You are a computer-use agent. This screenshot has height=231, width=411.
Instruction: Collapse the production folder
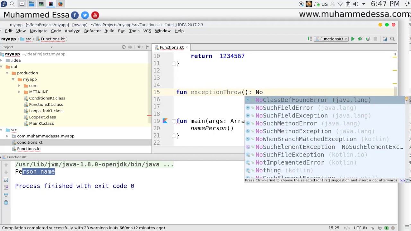tap(7, 73)
